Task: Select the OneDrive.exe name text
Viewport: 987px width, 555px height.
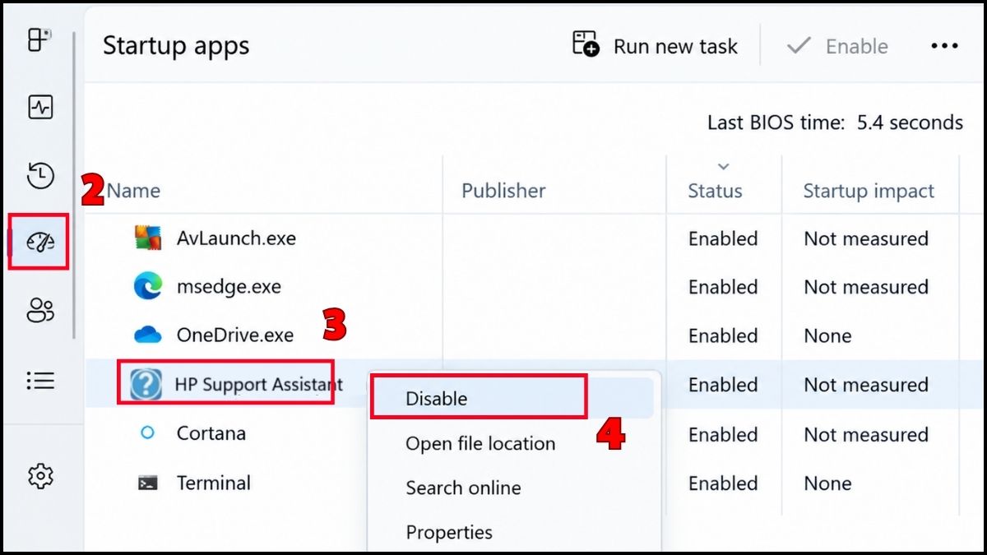Action: (x=235, y=335)
